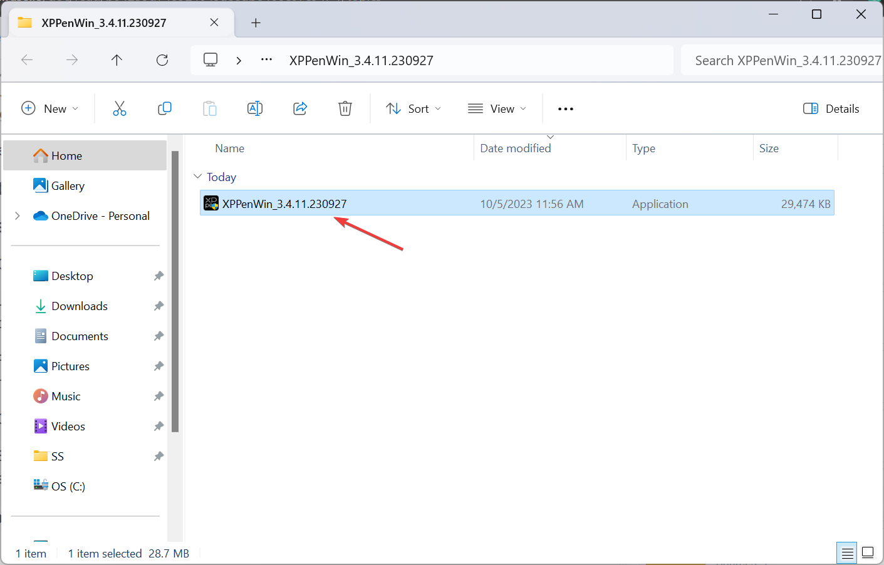
Task: Click the Cut scissors icon
Action: click(120, 108)
